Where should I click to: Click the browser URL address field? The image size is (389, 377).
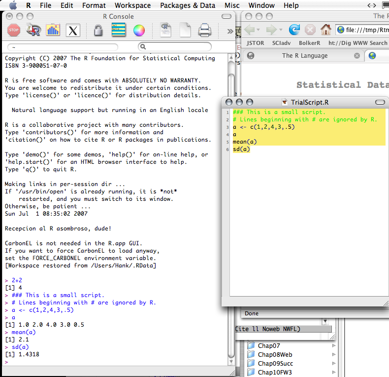[362, 30]
